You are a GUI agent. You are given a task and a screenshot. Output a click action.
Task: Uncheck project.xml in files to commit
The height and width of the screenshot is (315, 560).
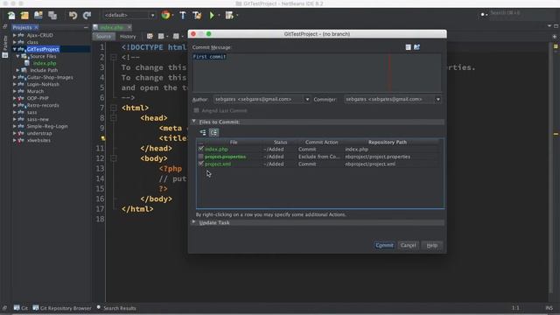(200, 164)
